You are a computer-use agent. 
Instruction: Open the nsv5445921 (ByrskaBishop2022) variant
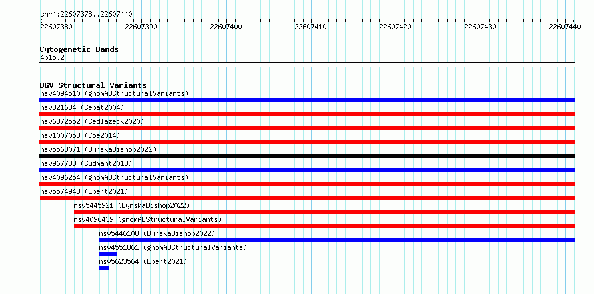[x=131, y=205]
